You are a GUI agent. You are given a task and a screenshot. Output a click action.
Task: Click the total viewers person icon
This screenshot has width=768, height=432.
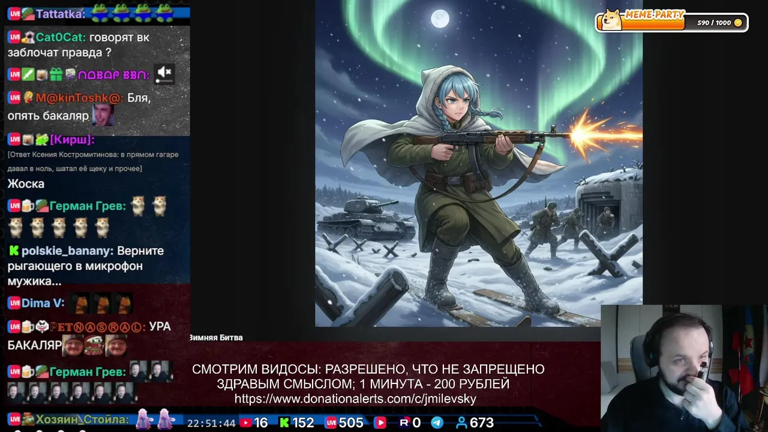pos(461,423)
